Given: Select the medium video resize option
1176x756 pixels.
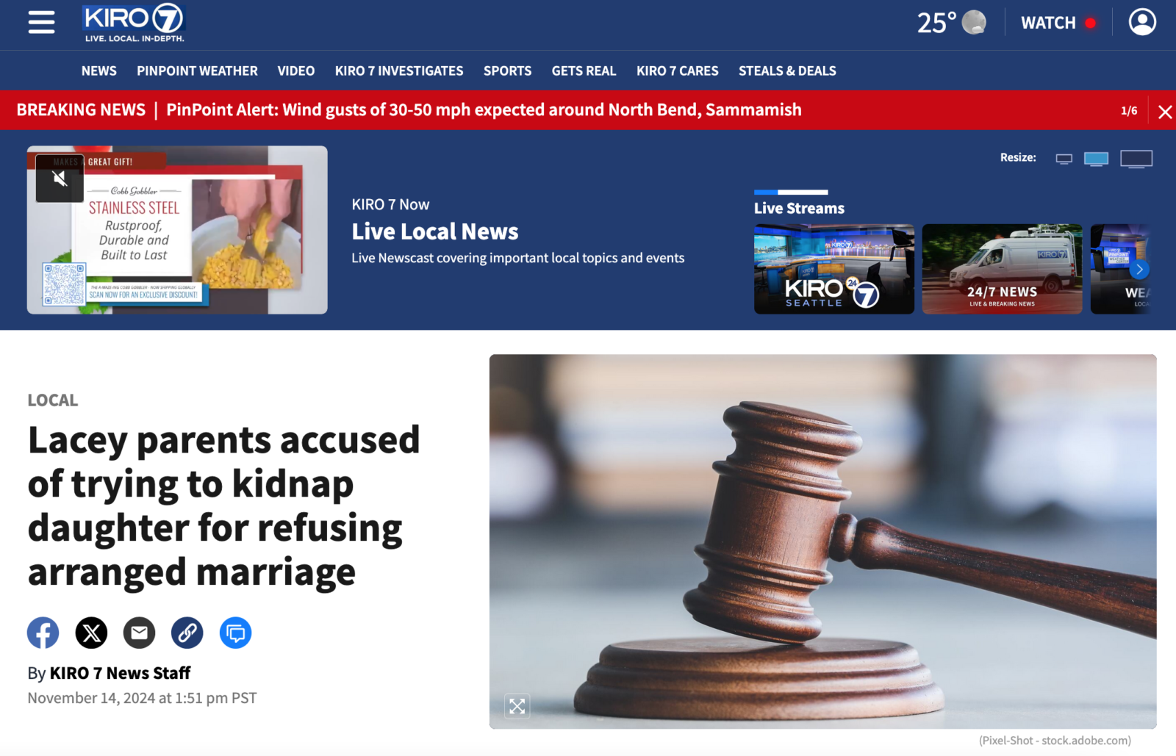Looking at the screenshot, I should tap(1096, 159).
